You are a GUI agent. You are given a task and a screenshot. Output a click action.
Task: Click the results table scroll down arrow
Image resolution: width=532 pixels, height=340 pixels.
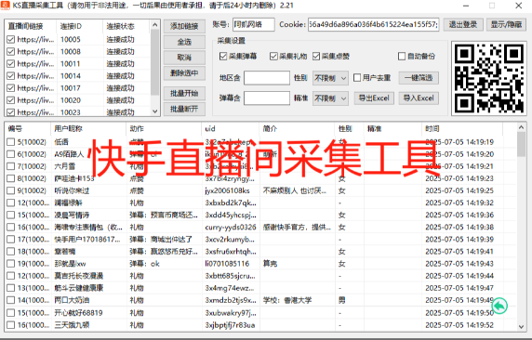tap(522, 327)
